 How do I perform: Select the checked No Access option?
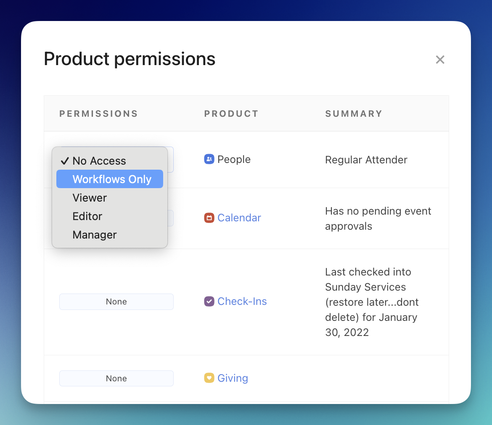click(99, 161)
